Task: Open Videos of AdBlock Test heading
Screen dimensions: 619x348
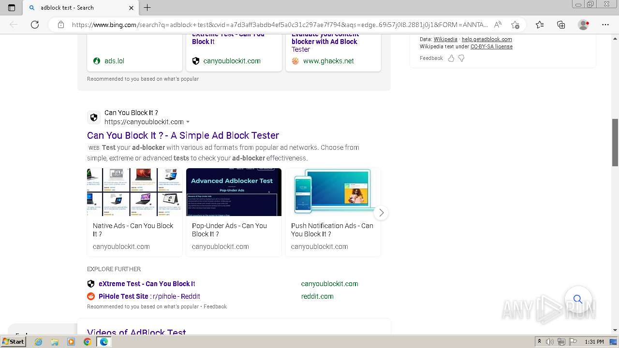Action: coord(136,333)
